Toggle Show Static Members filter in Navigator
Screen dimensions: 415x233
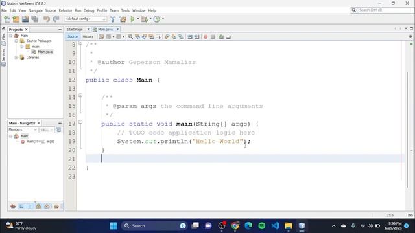coord(30,206)
